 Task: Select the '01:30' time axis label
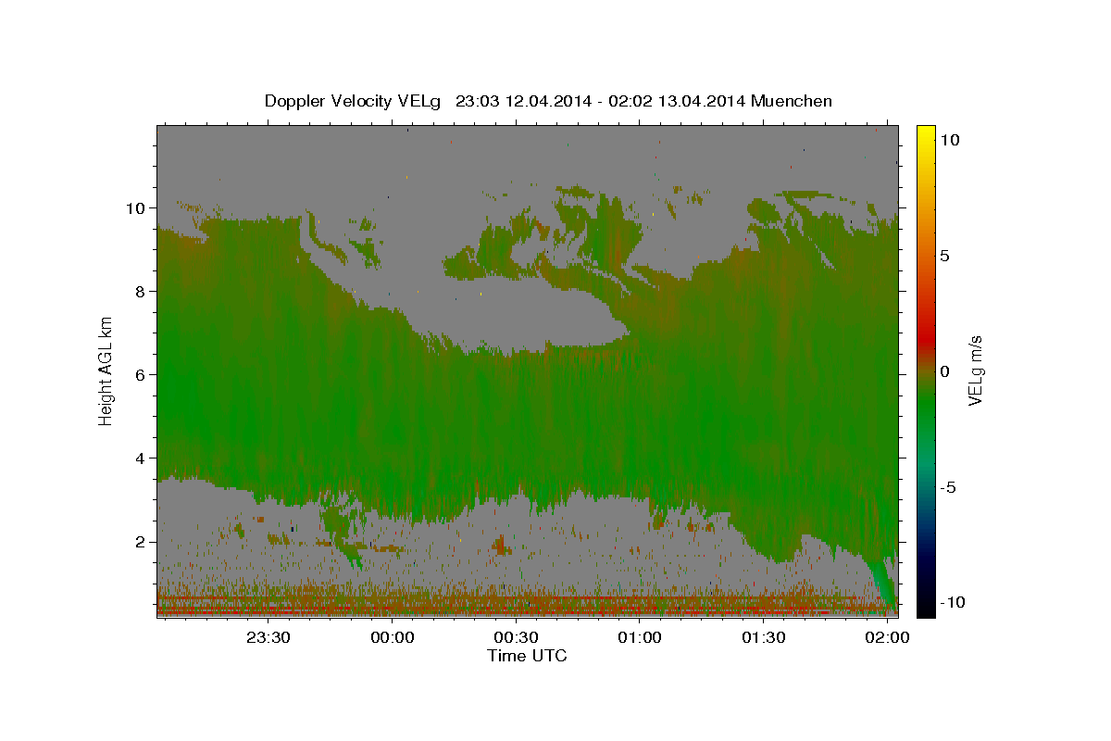tap(763, 637)
